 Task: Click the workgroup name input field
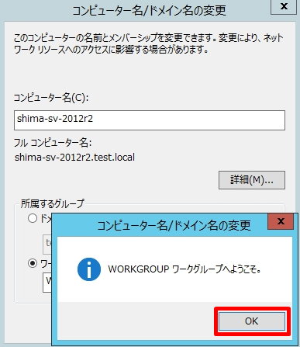tap(47, 283)
